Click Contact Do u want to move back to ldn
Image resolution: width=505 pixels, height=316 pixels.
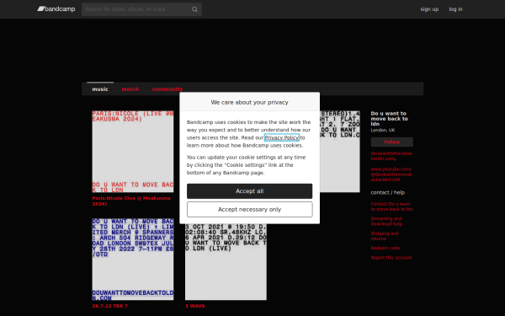(x=391, y=206)
